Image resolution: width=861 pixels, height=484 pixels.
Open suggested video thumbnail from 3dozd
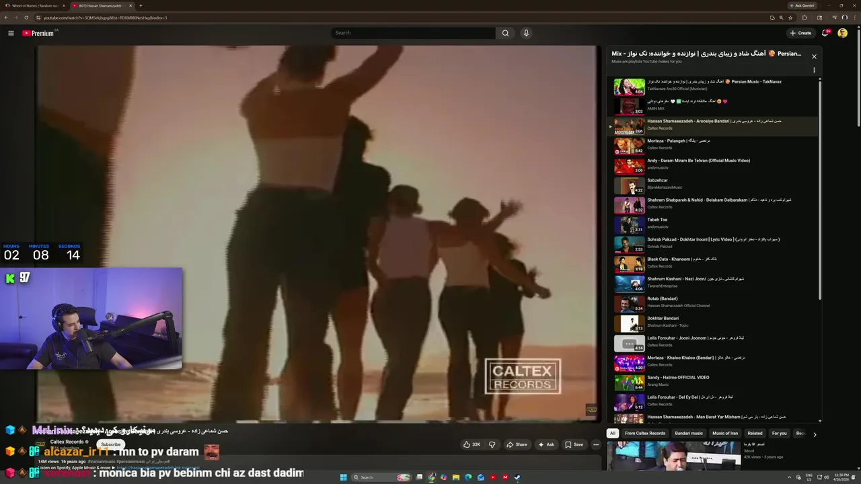click(673, 456)
